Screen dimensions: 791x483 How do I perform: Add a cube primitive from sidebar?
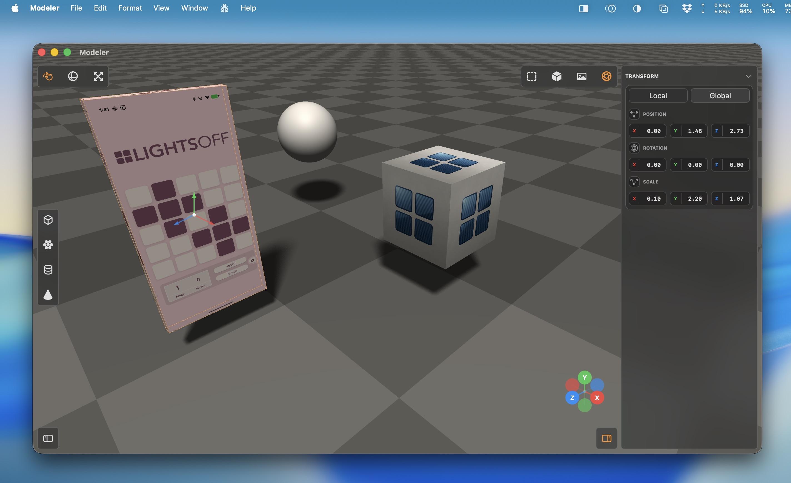pyautogui.click(x=48, y=220)
